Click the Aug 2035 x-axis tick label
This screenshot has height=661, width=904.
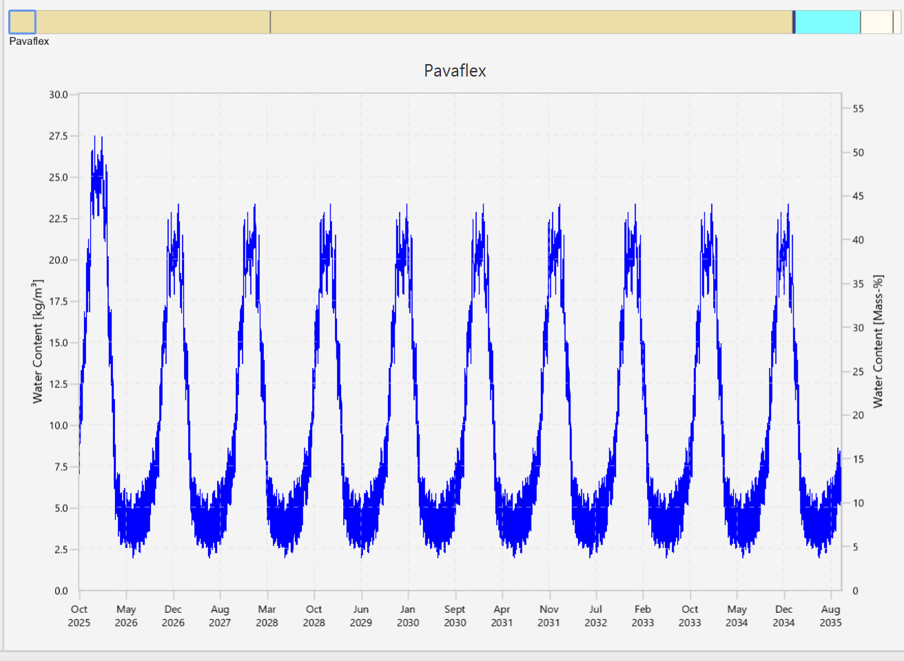(x=830, y=616)
